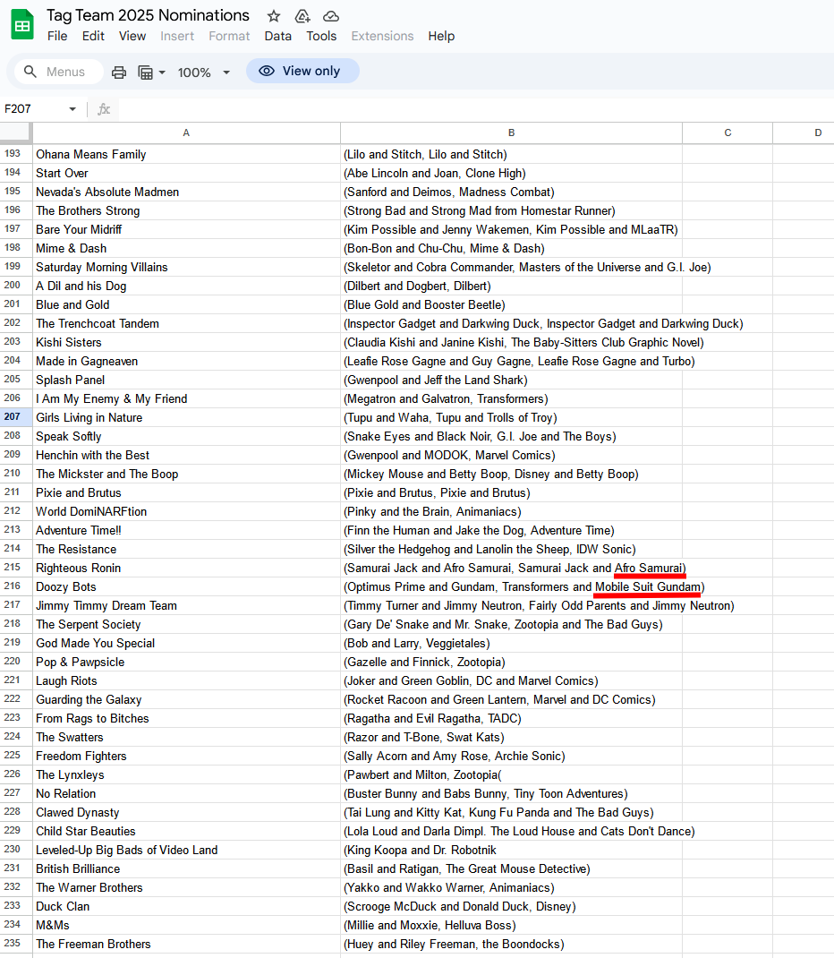
Task: Click the magnifier icon in Menus search
Action: [x=30, y=72]
